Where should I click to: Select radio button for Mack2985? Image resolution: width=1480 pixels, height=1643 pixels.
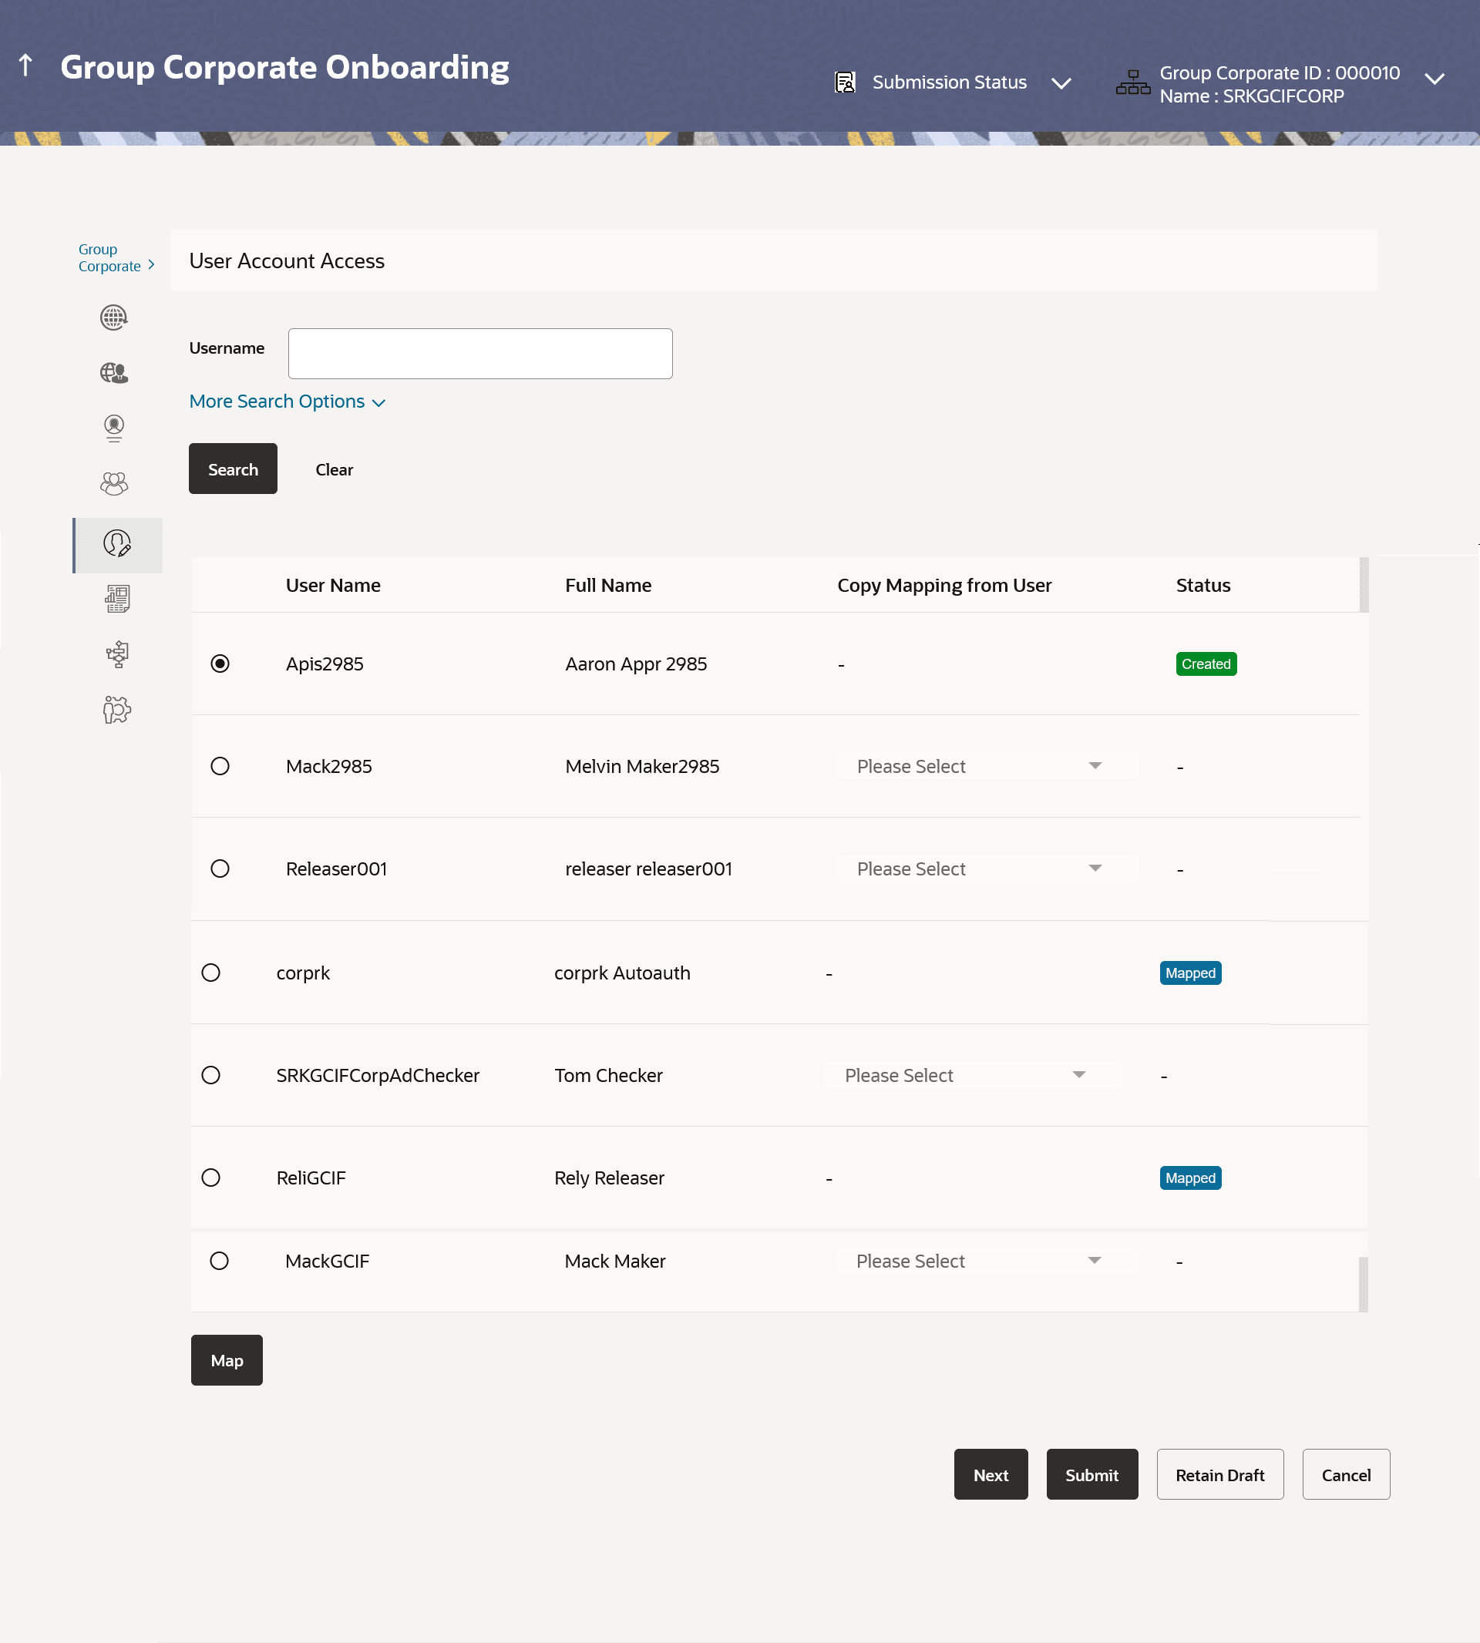click(220, 766)
